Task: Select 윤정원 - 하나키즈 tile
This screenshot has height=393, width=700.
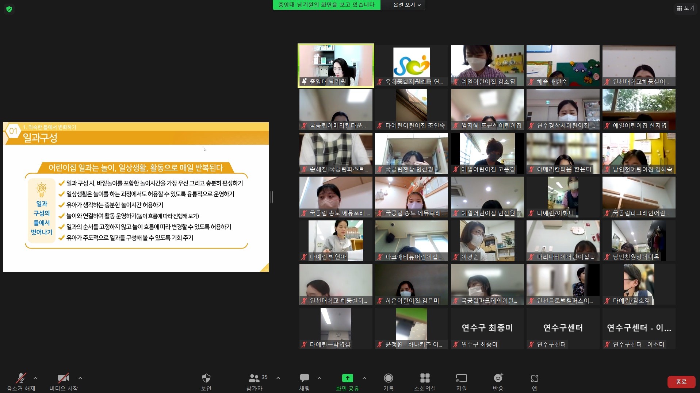Action: click(412, 328)
